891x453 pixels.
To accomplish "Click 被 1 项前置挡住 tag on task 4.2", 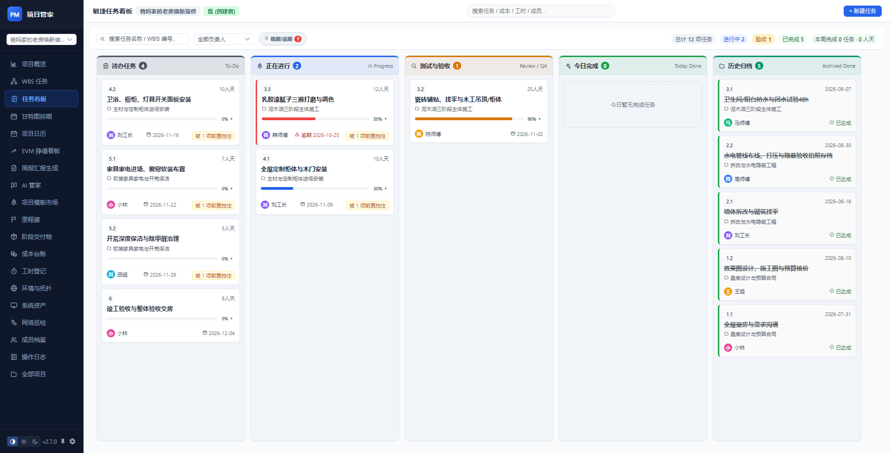I will pos(213,136).
